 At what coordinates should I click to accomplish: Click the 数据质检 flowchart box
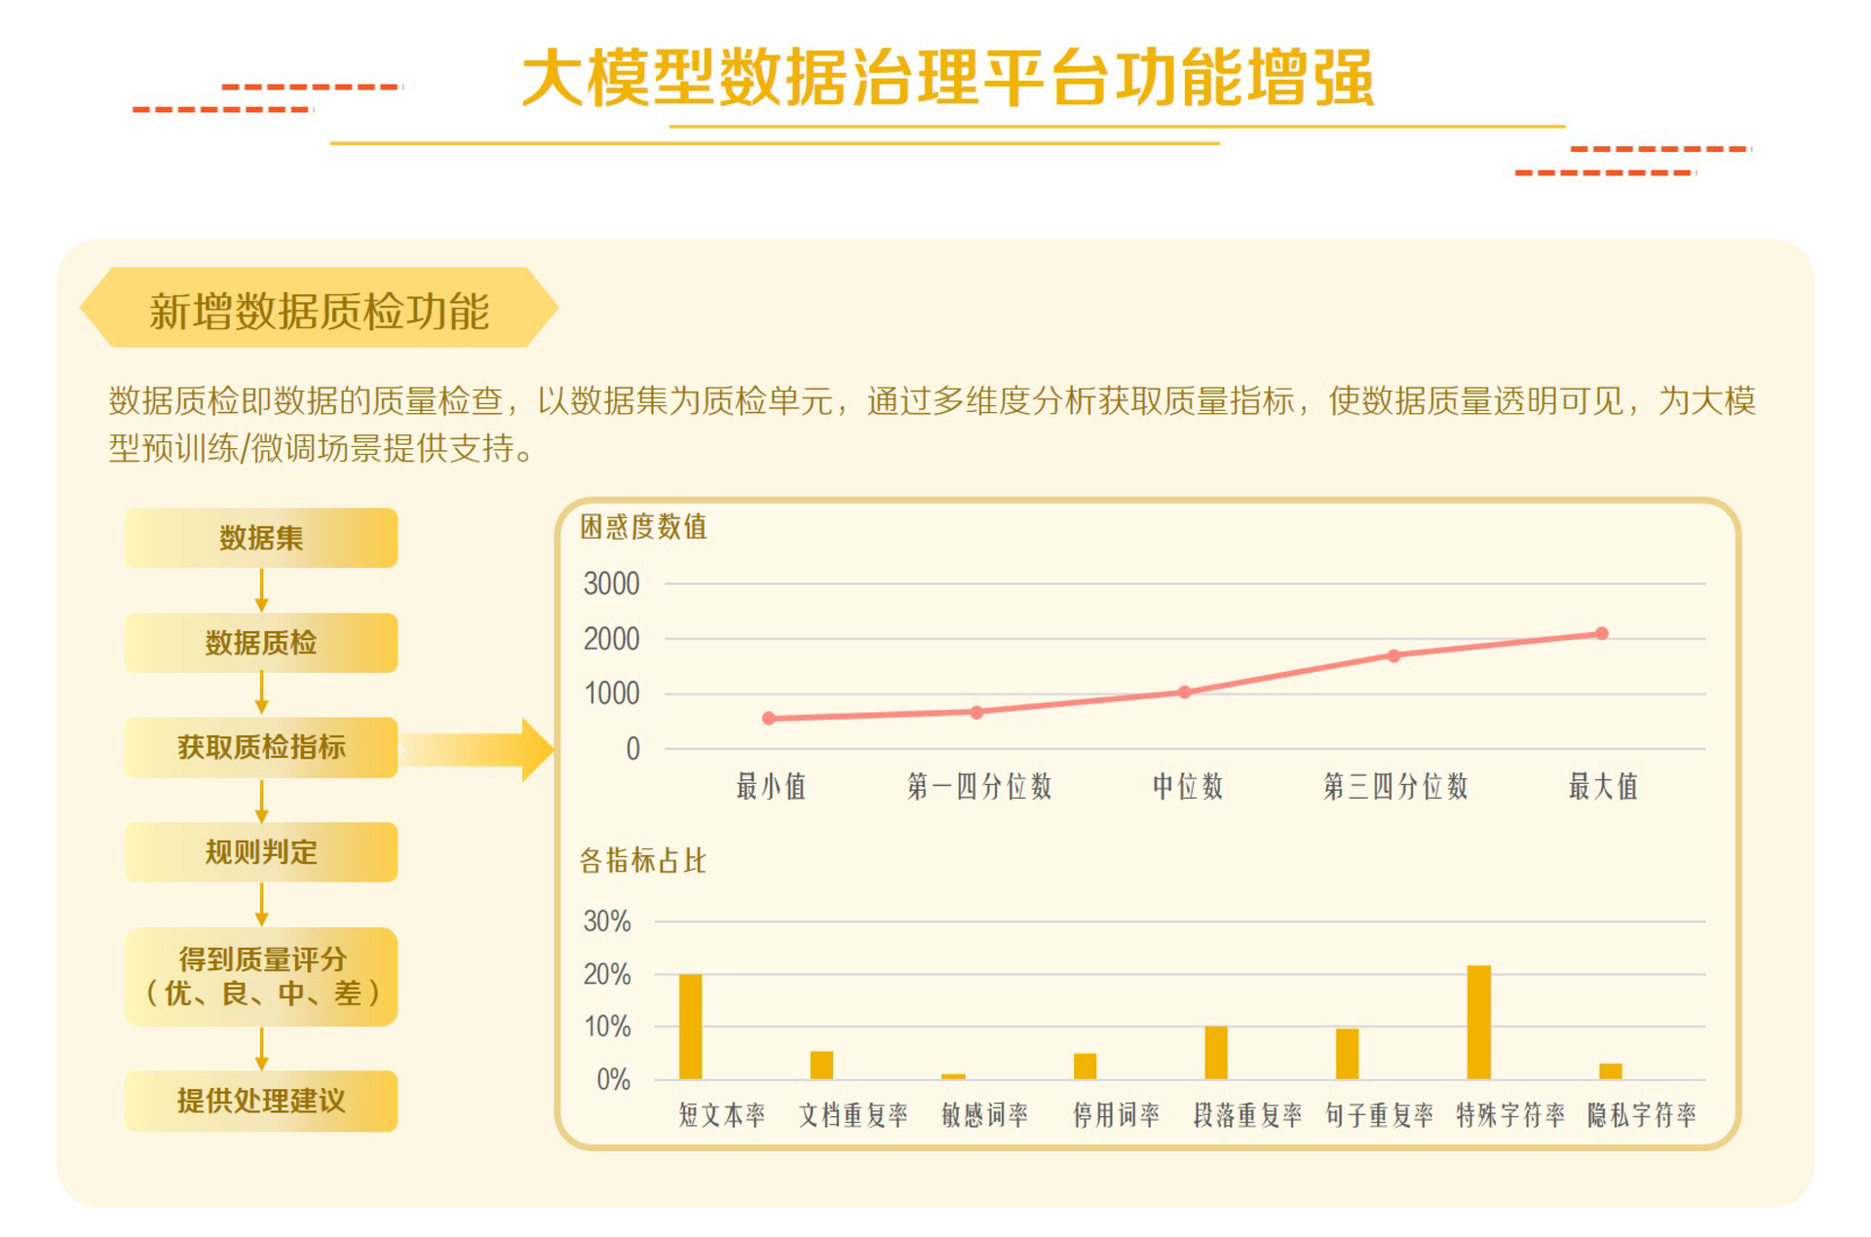[260, 643]
